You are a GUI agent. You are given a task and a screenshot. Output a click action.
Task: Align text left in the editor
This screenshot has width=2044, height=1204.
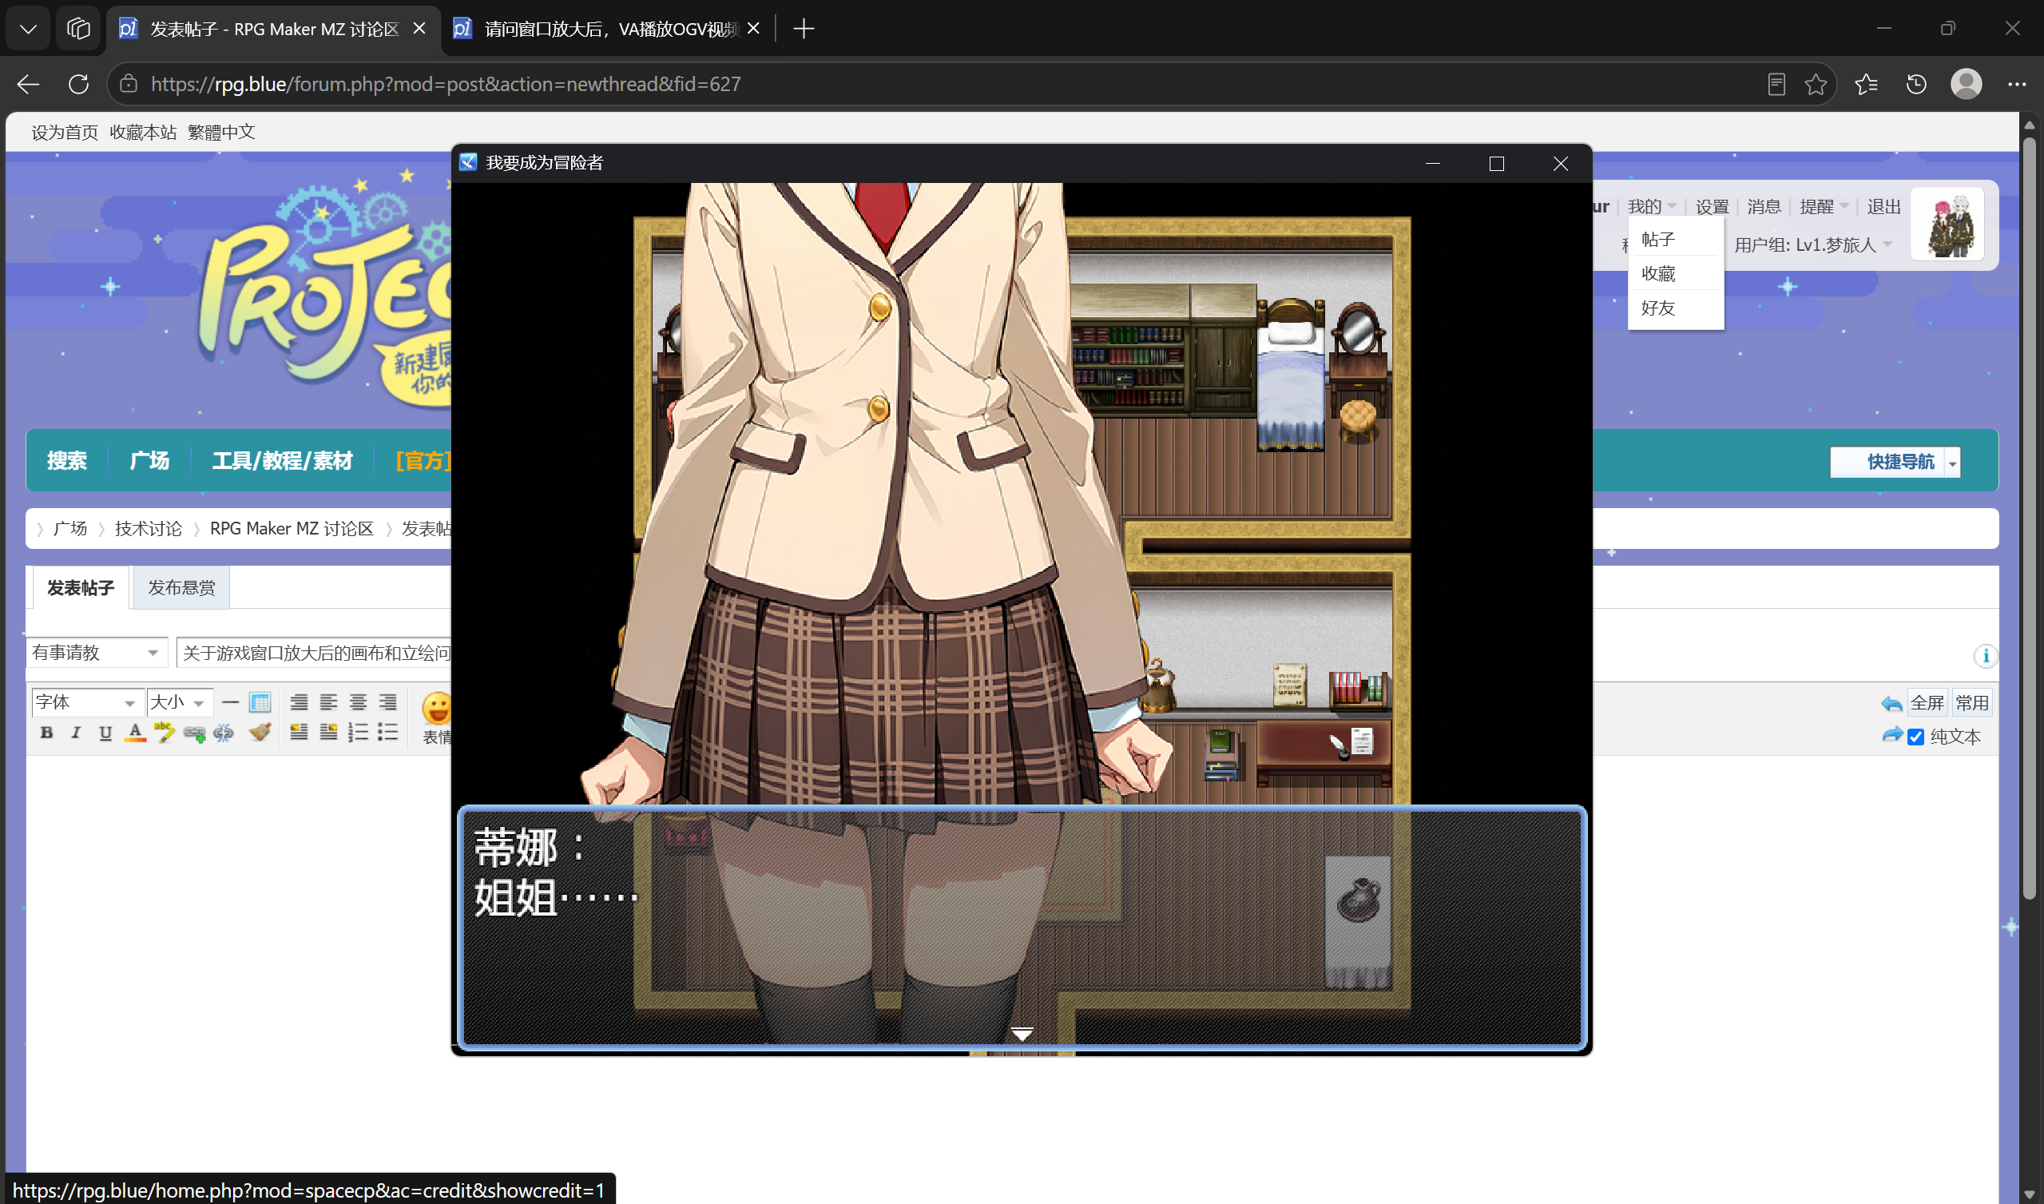click(x=328, y=702)
